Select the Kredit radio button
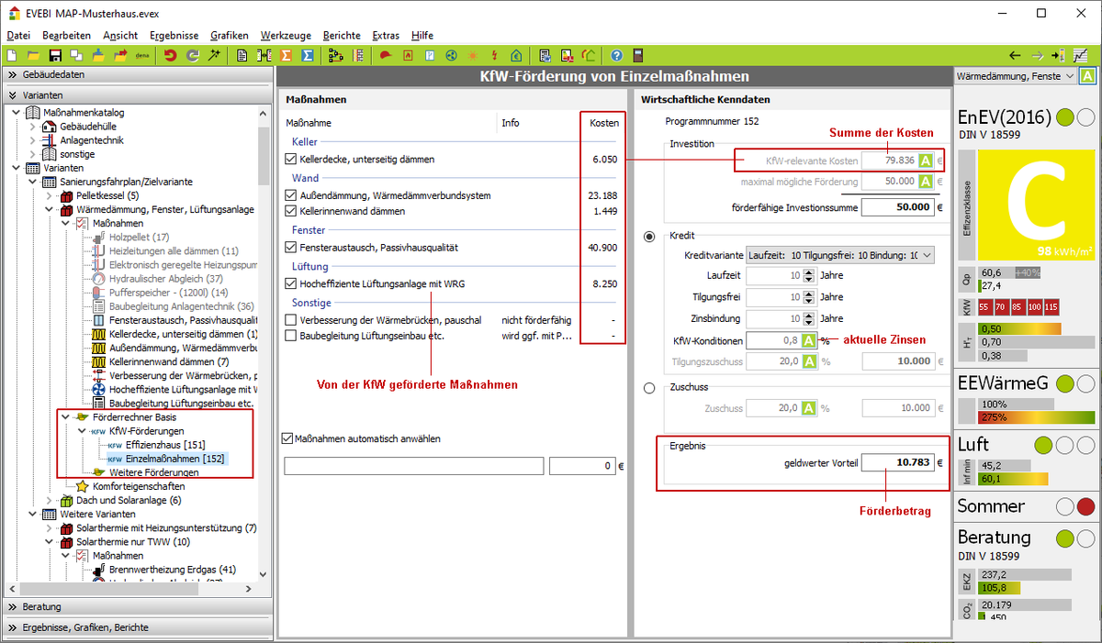Viewport: 1102px width, 643px height. 650,236
